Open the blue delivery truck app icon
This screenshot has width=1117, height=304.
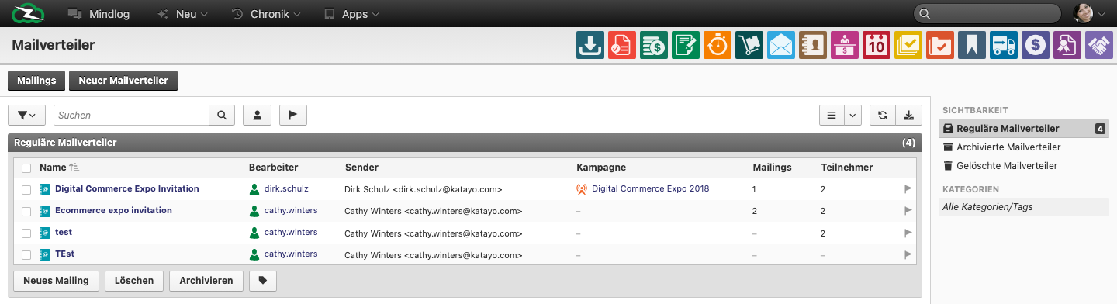[x=1004, y=45]
